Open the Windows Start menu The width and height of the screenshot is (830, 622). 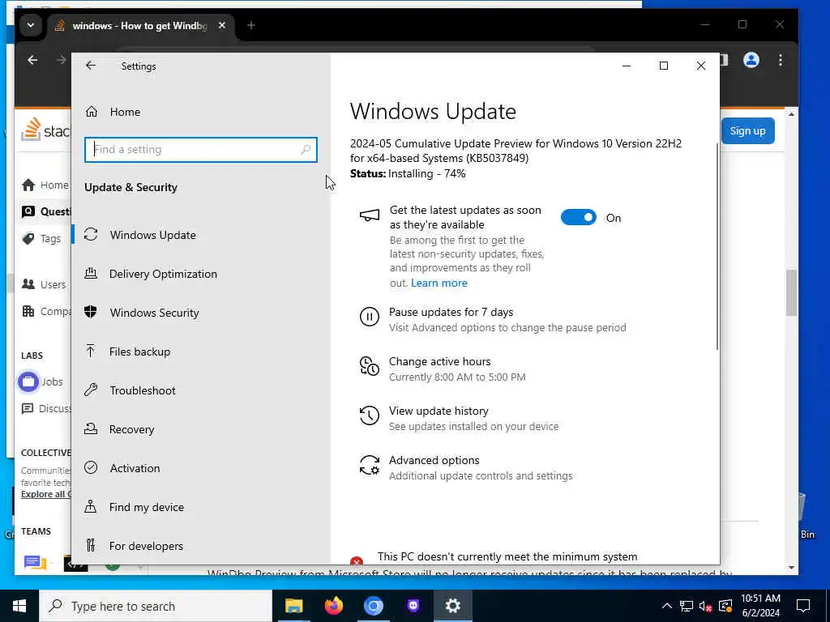pyautogui.click(x=19, y=606)
